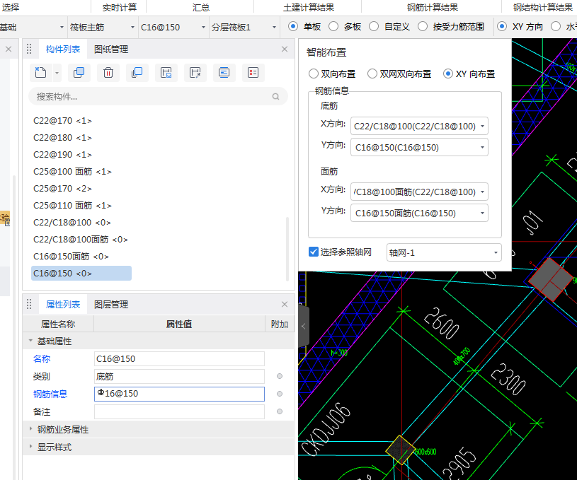577x480 pixels.
Task: Click the new component icon
Action: click(40, 72)
